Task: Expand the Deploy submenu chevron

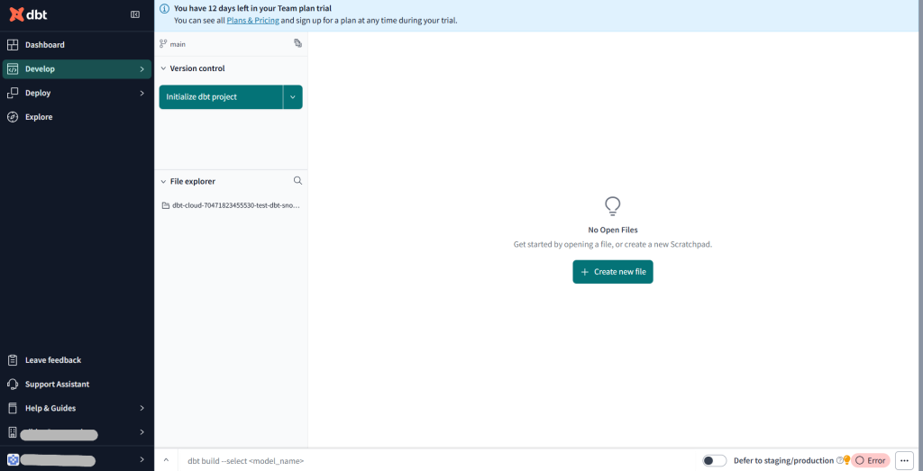Action: (142, 93)
